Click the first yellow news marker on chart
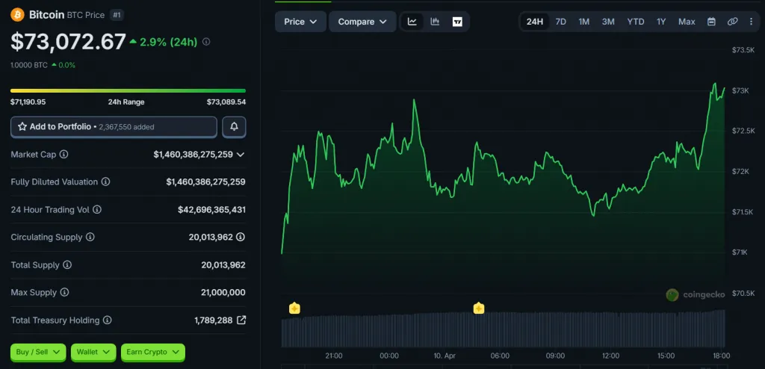Viewport: 765px width, 369px height. pos(294,308)
